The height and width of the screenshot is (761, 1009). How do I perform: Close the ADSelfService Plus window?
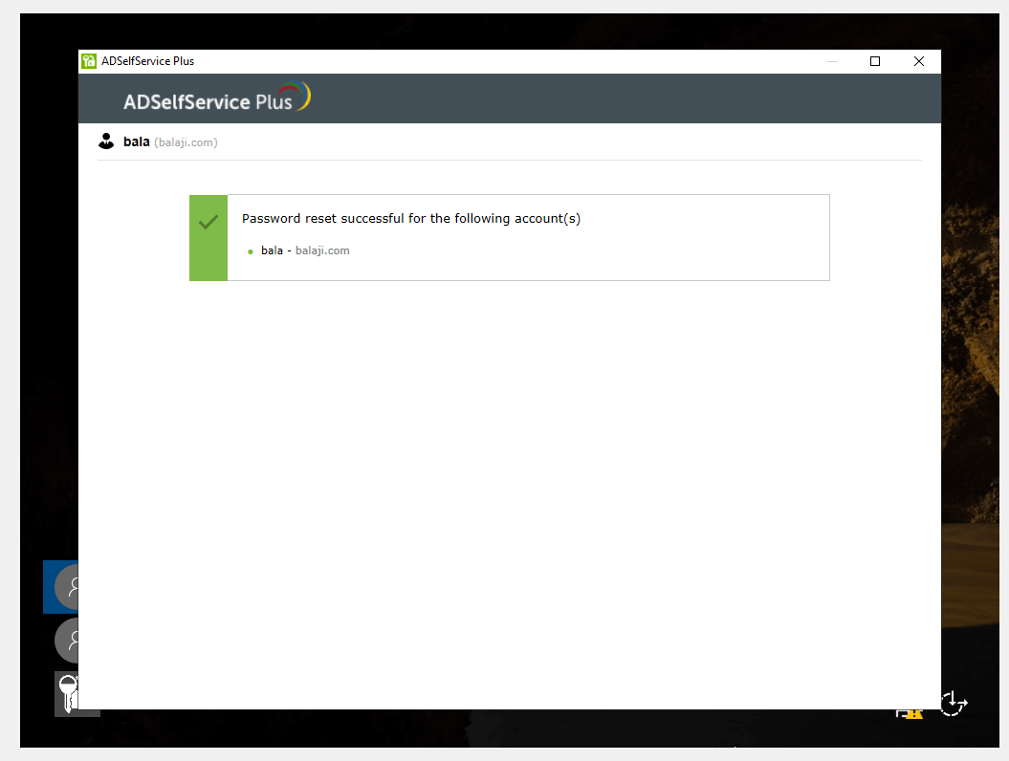tap(919, 61)
